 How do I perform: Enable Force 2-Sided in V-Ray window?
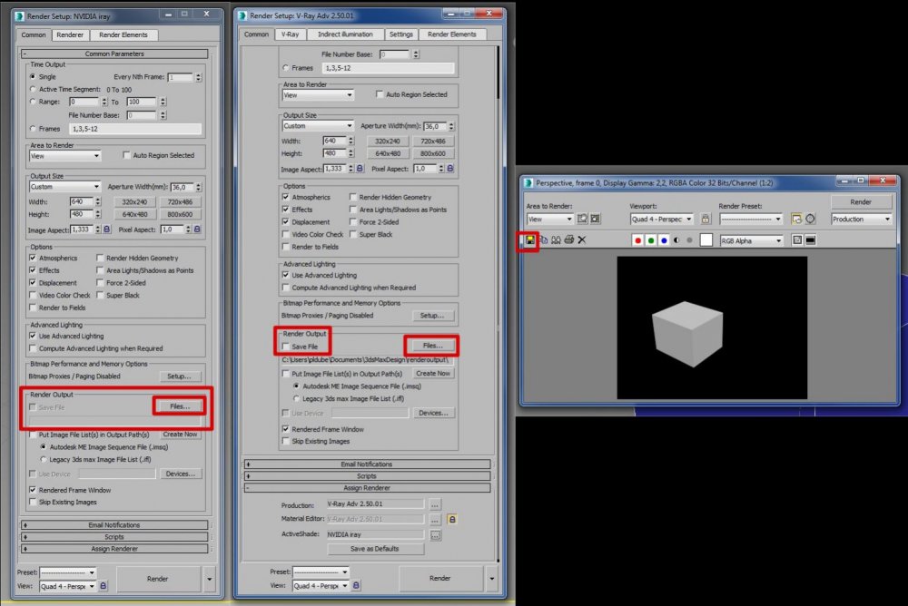352,221
